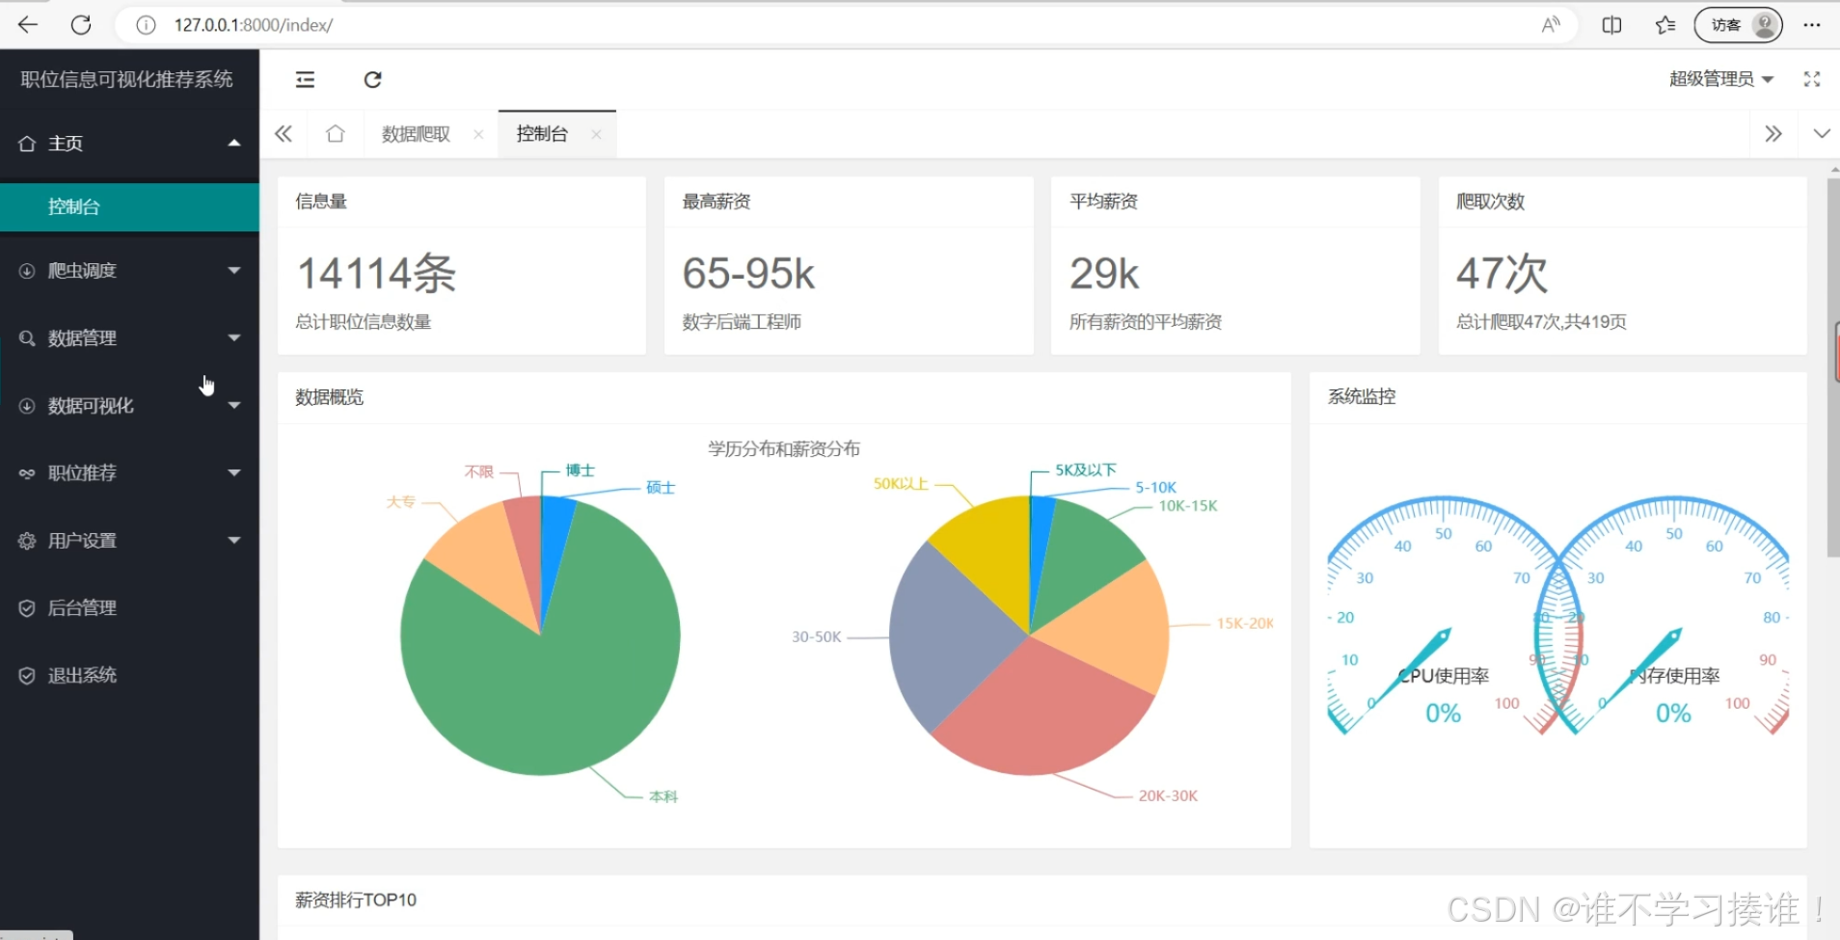Click the 65-95k highest salary value
1840x940 pixels.
pyautogui.click(x=749, y=274)
